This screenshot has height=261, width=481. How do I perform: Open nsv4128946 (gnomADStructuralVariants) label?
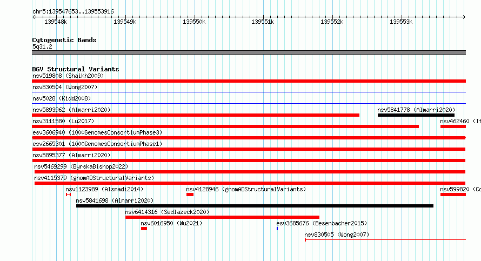coord(246,189)
